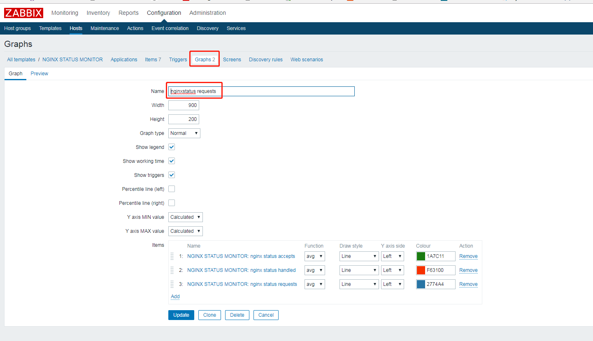
Task: Grab the drag handle for item 1
Action: (172, 256)
